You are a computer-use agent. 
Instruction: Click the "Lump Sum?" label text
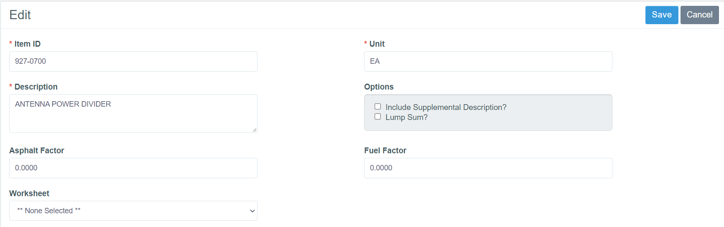(x=406, y=117)
